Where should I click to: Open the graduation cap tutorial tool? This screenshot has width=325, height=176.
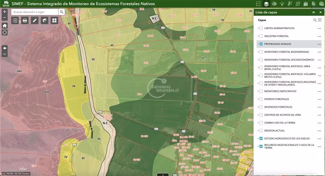(45, 20)
